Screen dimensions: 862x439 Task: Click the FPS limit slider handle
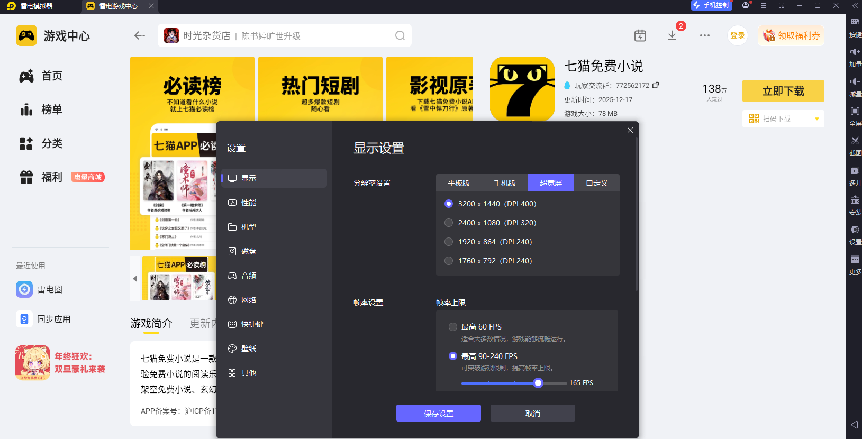(x=538, y=383)
